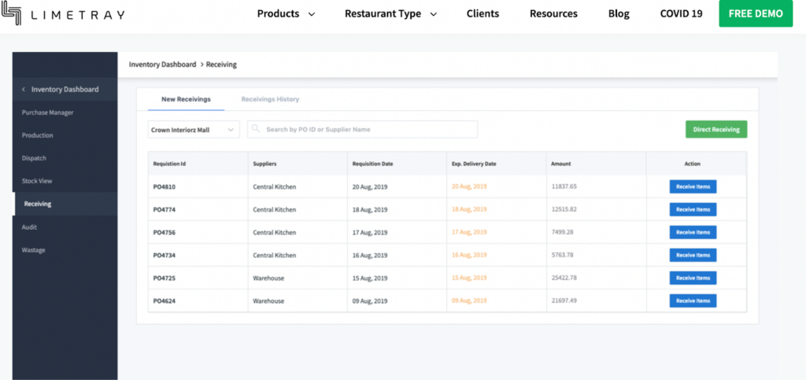Receive items for PO4810
The height and width of the screenshot is (380, 806).
[x=693, y=187]
